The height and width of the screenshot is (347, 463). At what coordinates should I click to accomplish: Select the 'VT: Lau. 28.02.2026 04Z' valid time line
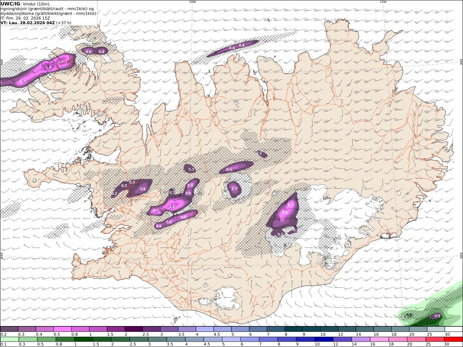click(28, 22)
